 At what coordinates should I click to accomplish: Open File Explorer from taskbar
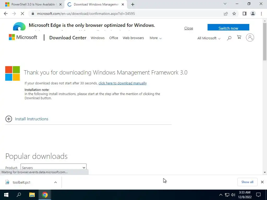pos(32,195)
